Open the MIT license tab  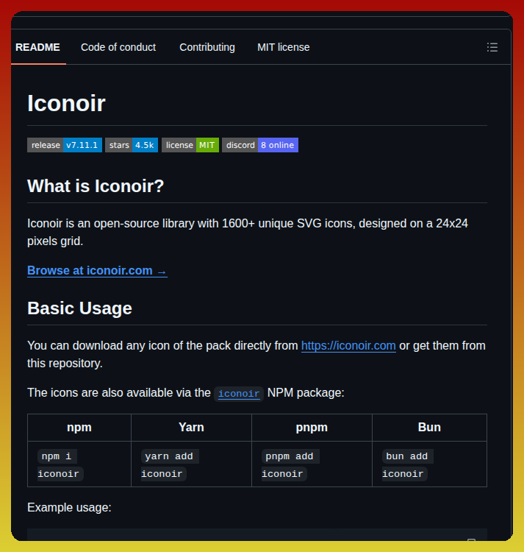point(283,47)
